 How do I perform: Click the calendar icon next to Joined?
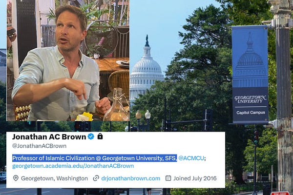point(168,178)
